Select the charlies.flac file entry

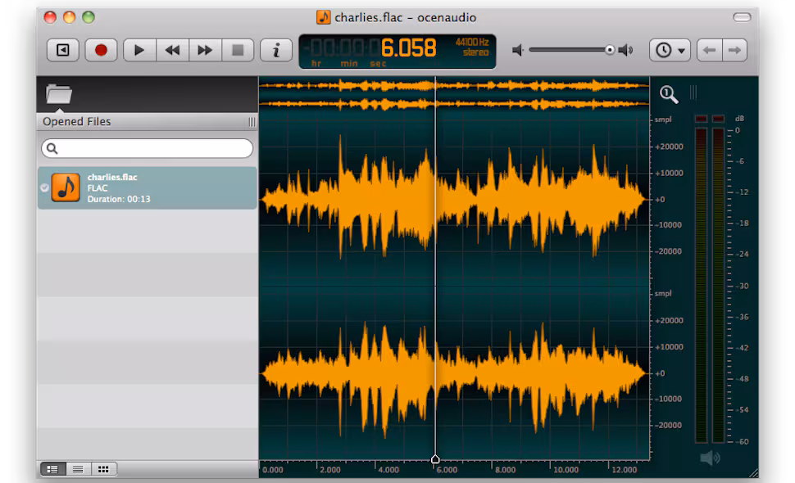tap(147, 187)
